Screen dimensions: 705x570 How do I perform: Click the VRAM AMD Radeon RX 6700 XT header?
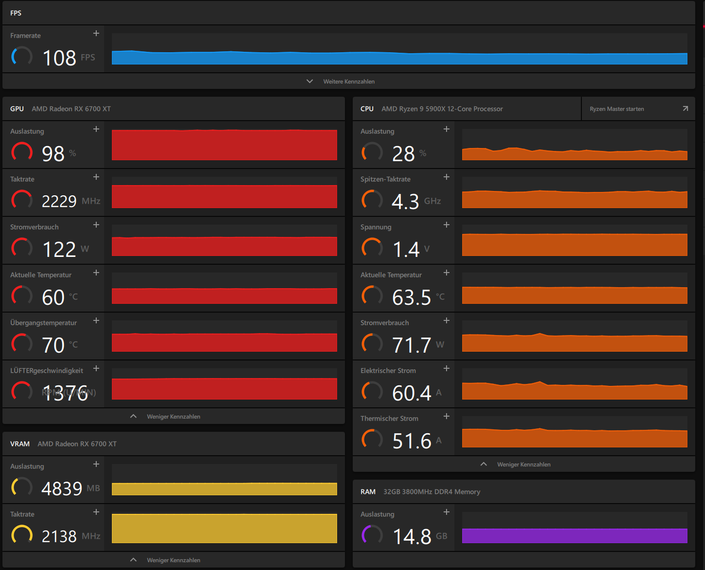[173, 443]
